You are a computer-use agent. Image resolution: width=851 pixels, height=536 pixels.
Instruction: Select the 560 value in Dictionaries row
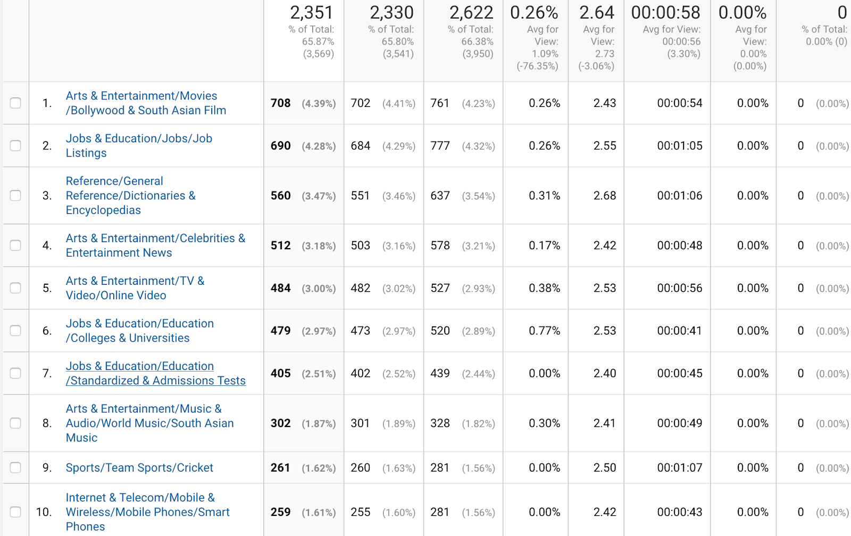pyautogui.click(x=281, y=196)
